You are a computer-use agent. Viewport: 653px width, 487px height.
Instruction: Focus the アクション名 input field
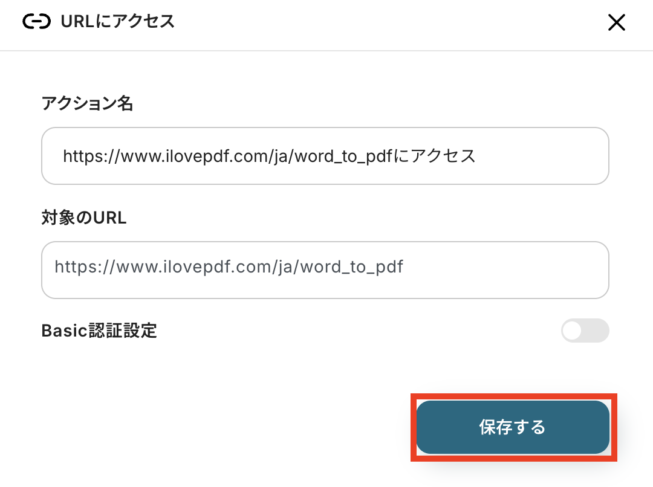pos(325,156)
